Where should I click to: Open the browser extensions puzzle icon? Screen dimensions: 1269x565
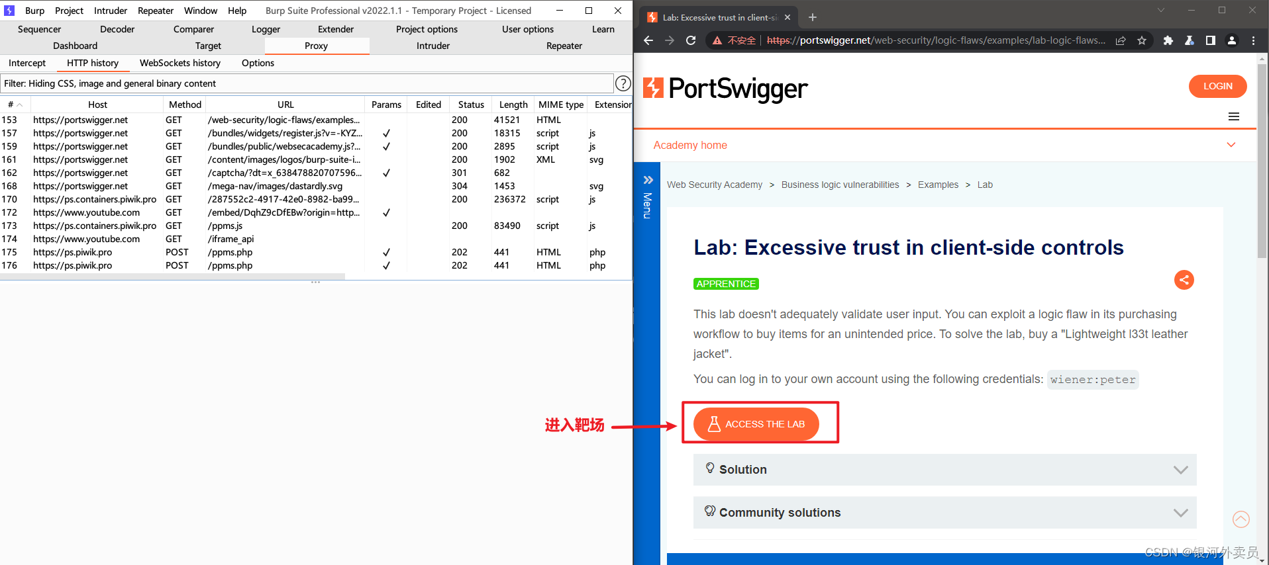click(1168, 40)
